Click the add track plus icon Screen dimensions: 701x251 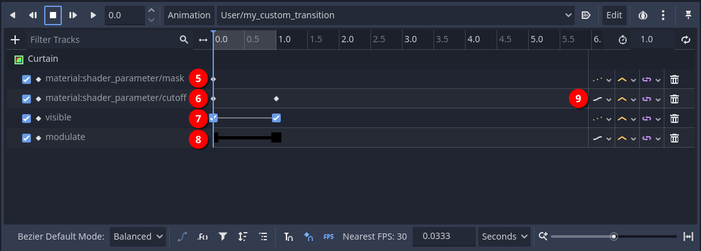tap(15, 40)
